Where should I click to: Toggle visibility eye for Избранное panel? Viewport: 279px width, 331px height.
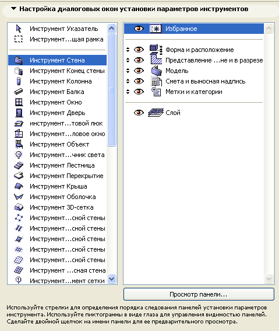(x=139, y=29)
